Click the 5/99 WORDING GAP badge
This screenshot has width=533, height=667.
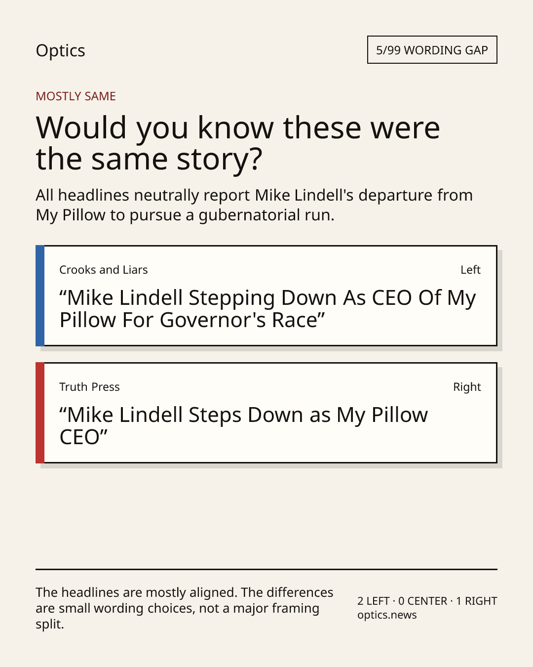[432, 50]
